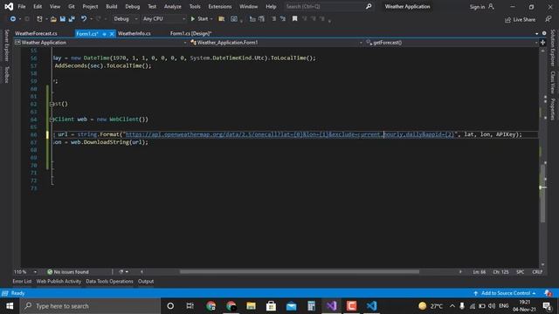Viewport: 559px width, 314px height.
Task: Open the active documents list dropdown arrow
Action: tap(537, 33)
